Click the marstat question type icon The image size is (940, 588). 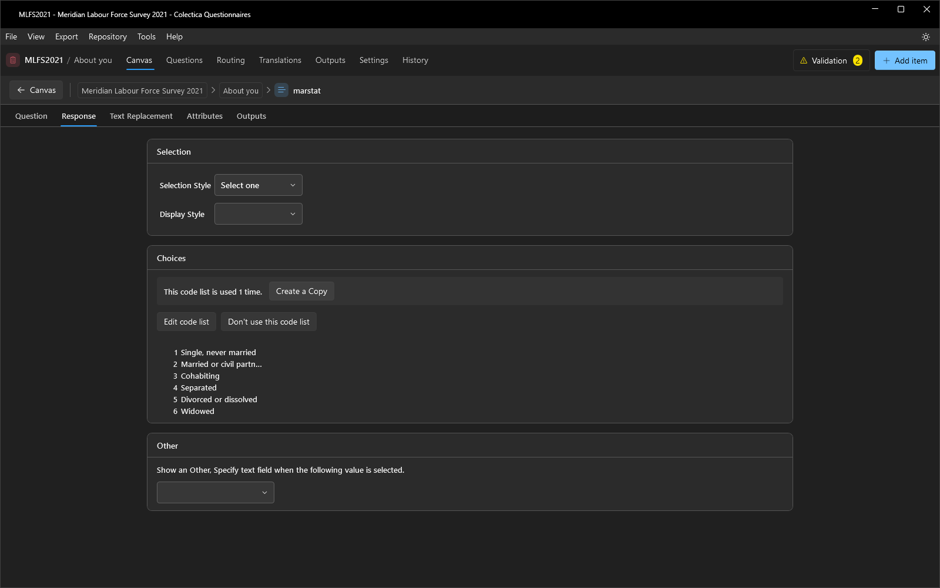coord(281,91)
